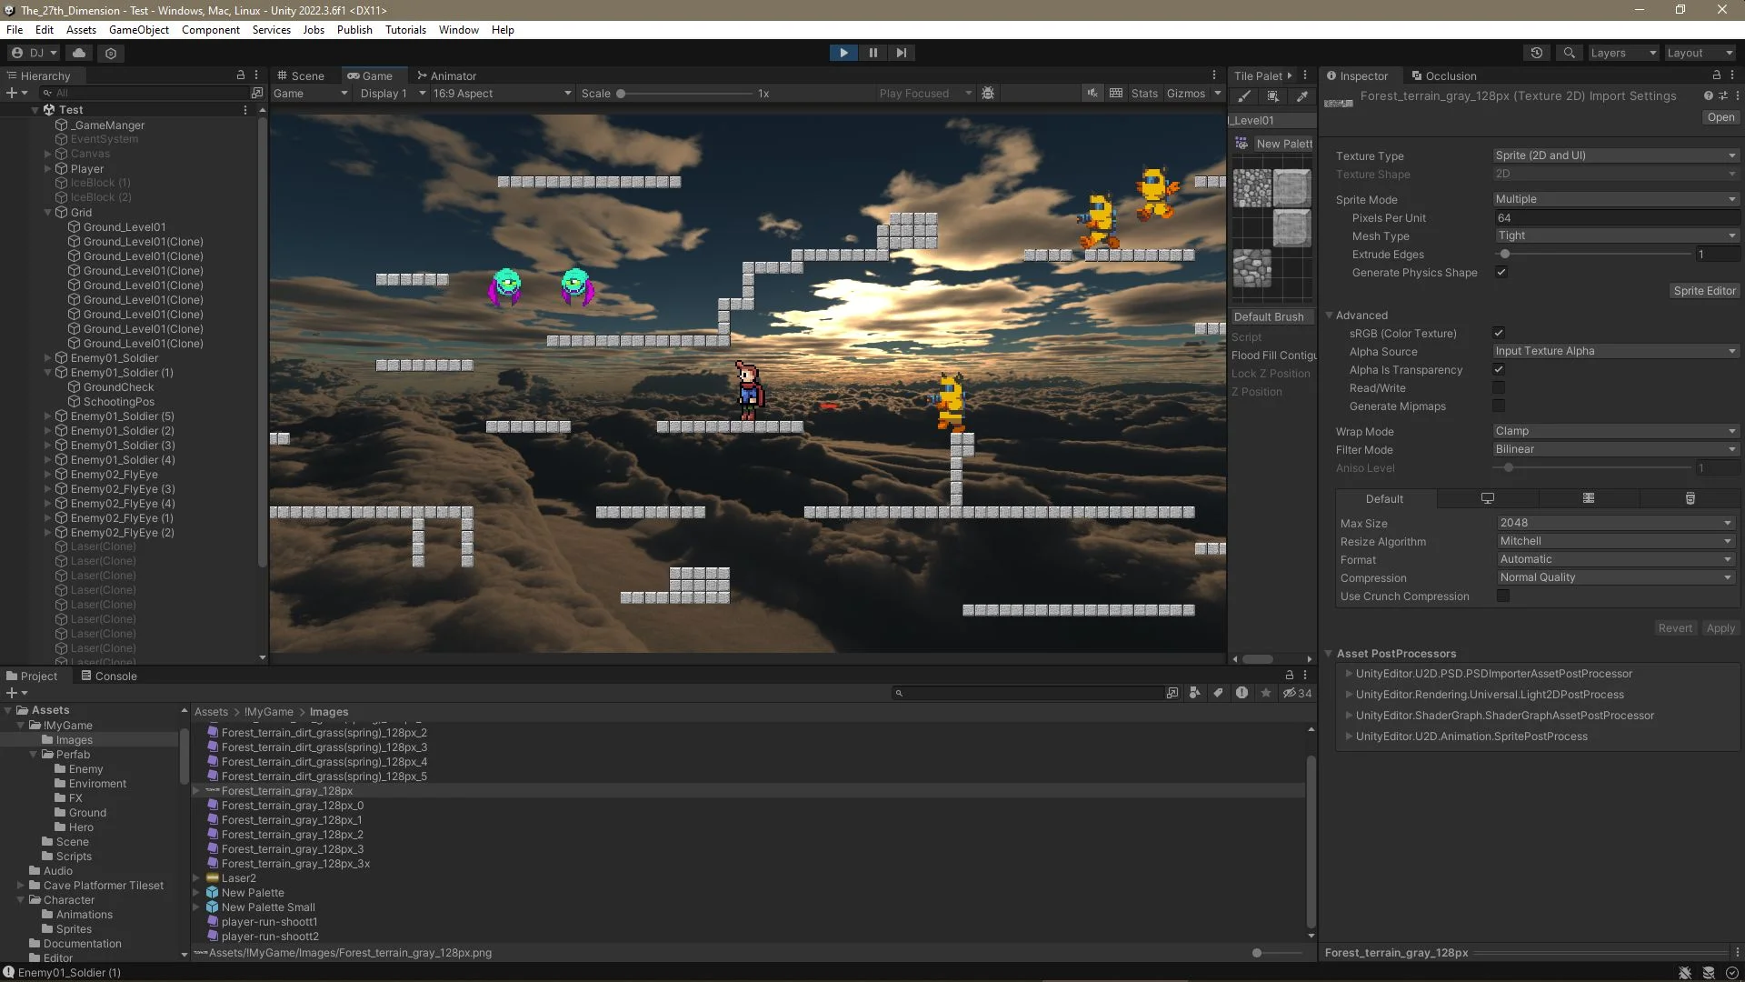This screenshot has height=982, width=1745.
Task: Open the Max Size dropdown
Action: coord(1616,523)
